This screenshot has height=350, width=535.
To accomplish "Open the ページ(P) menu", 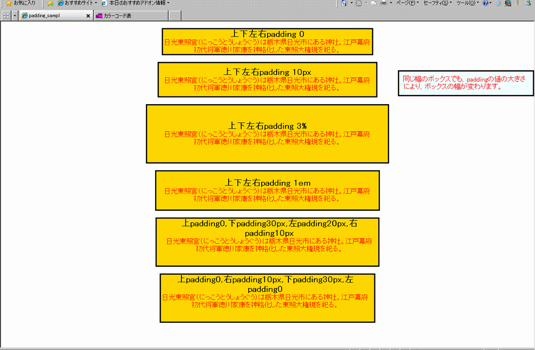I will pos(407,3).
